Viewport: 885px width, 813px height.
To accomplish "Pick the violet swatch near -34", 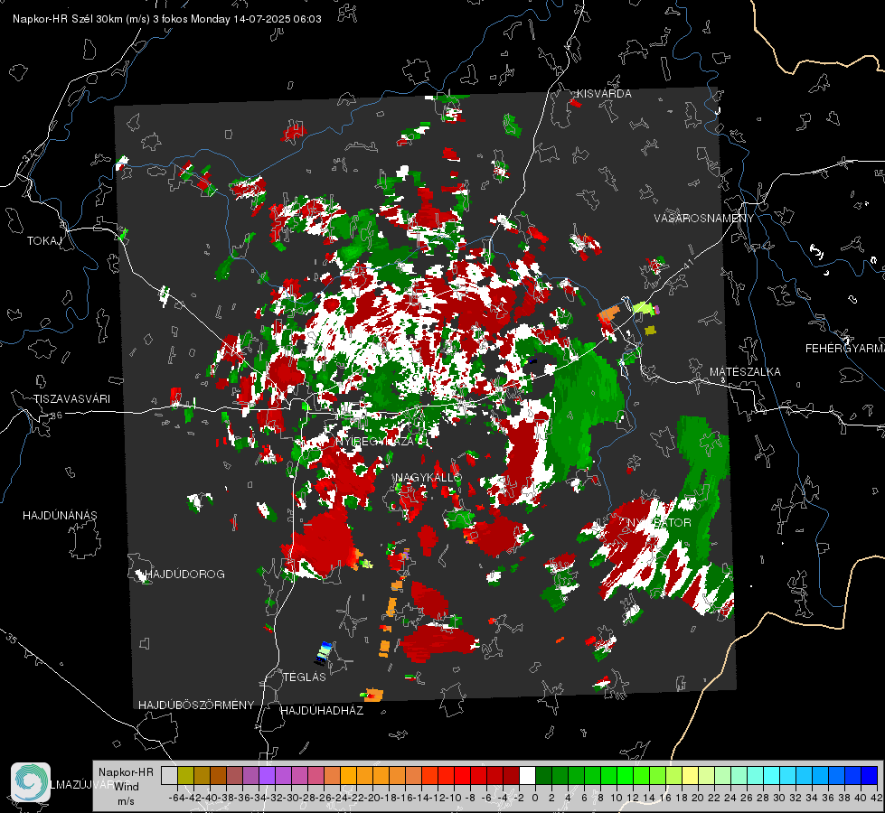I will (267, 776).
